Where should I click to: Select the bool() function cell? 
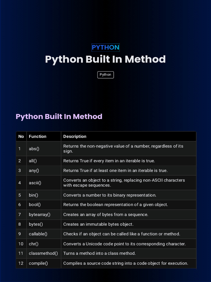(35, 205)
